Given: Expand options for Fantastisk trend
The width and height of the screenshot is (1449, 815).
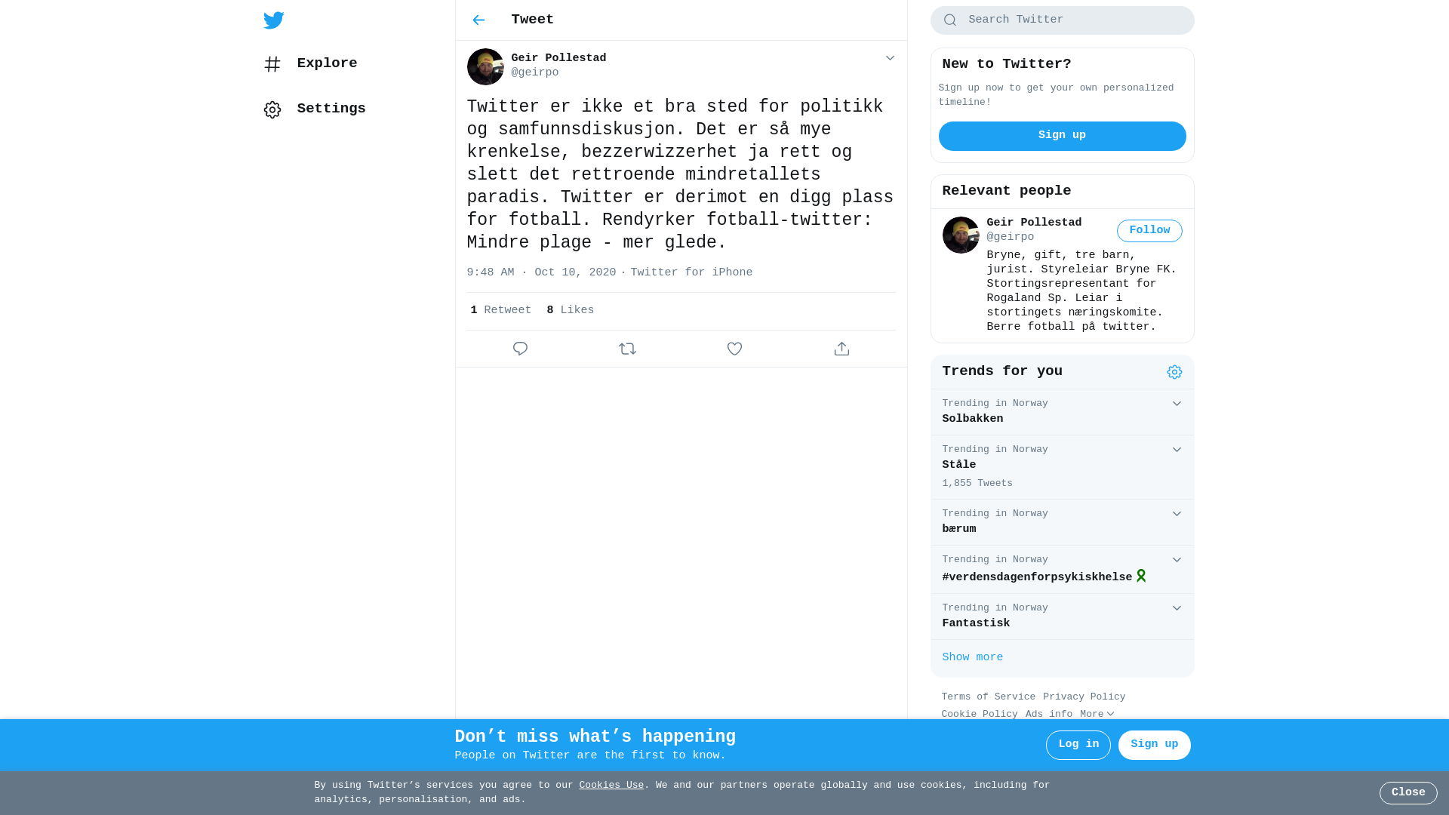Looking at the screenshot, I should [x=1177, y=608].
